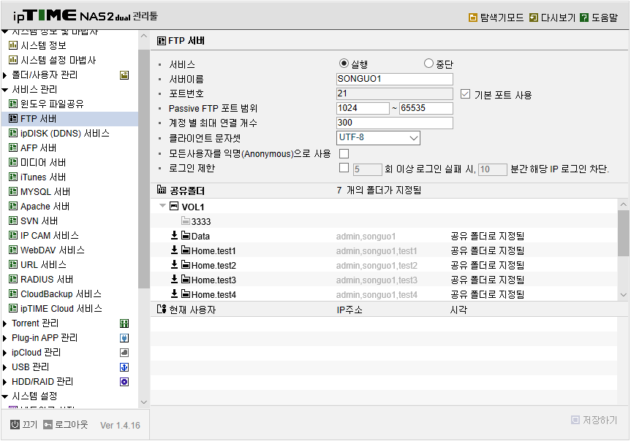The image size is (631, 441).
Task: Click 저장하기 save button
Action: pos(594,420)
